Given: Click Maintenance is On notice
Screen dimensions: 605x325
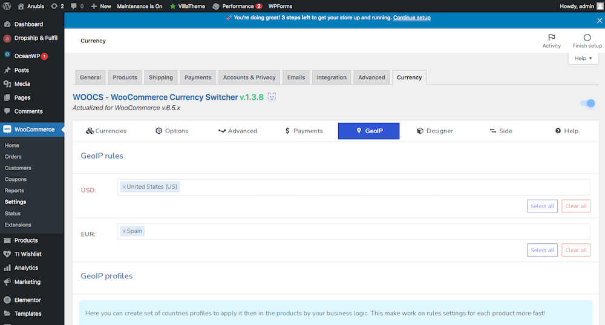Looking at the screenshot, I should point(140,6).
